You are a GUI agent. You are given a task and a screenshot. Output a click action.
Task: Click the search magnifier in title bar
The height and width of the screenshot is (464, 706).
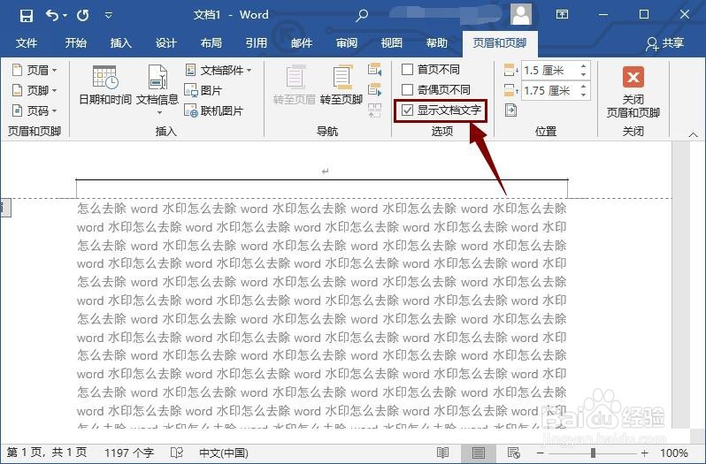[x=362, y=16]
